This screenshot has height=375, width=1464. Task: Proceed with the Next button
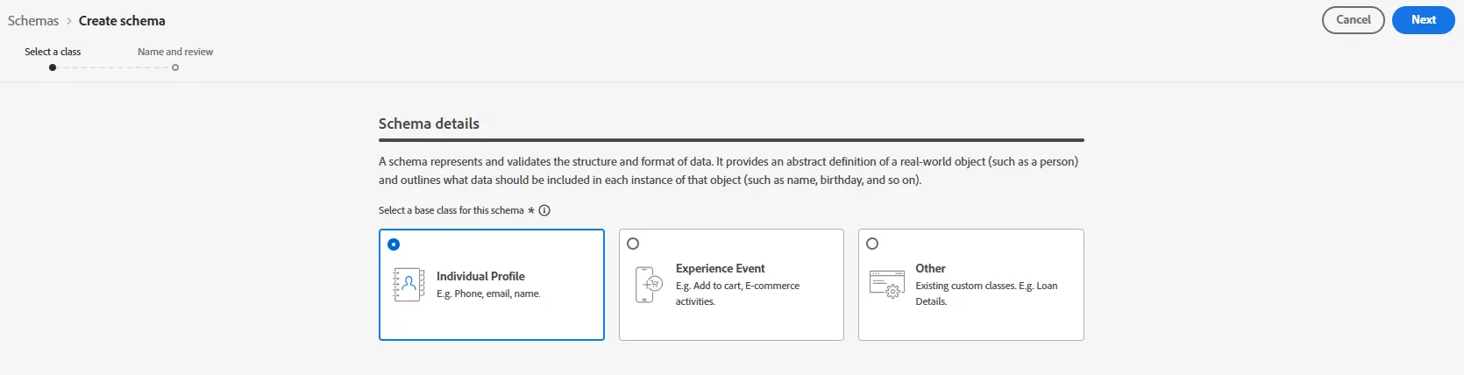[x=1423, y=20]
